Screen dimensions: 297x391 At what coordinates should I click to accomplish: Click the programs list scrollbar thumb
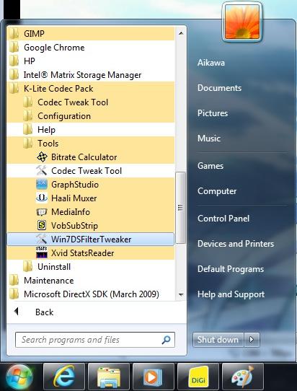[181, 208]
